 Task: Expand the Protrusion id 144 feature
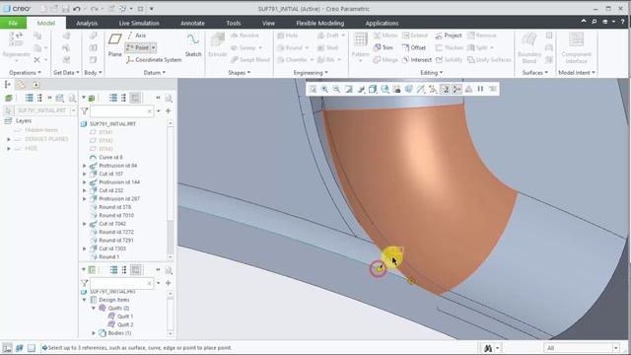click(x=85, y=181)
